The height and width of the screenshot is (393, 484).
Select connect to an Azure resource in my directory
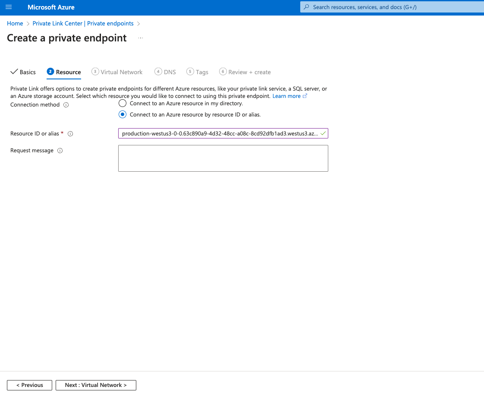pos(122,103)
